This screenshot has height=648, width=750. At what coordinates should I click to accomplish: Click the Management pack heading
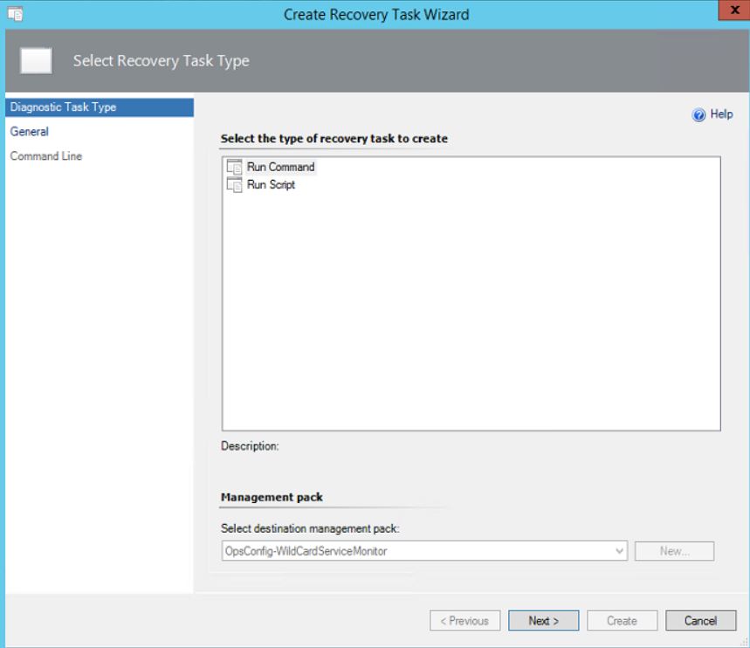point(272,497)
